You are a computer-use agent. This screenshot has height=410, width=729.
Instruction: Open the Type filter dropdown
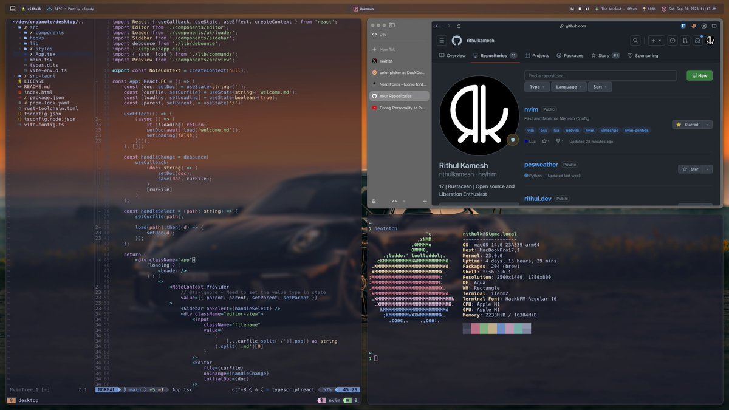pos(537,87)
